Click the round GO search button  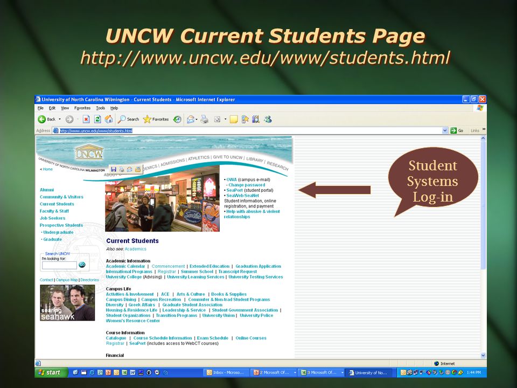[x=82, y=265]
